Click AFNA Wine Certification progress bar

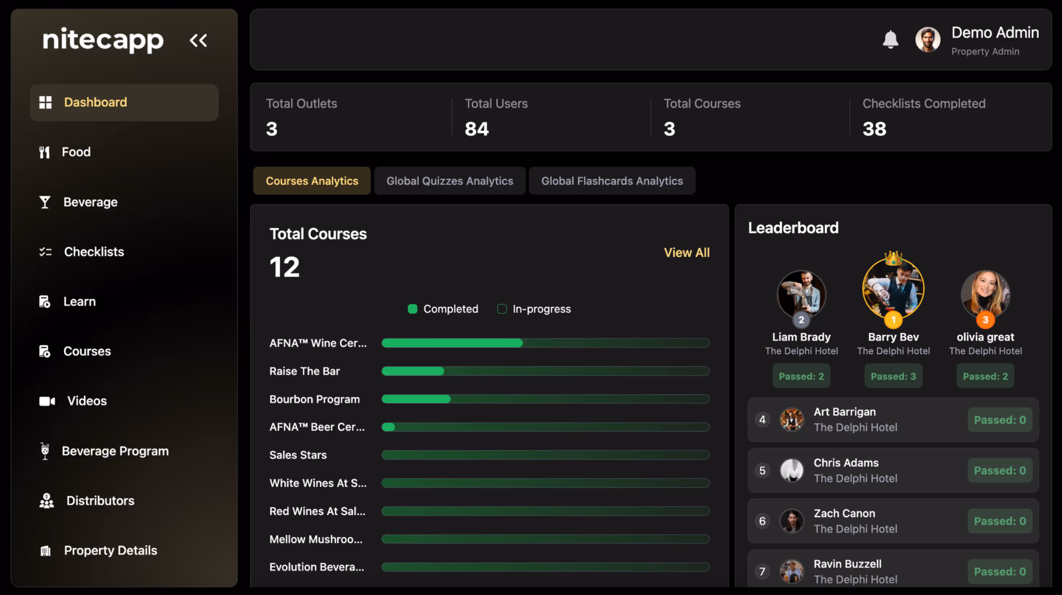tap(545, 343)
